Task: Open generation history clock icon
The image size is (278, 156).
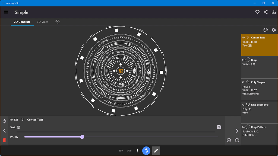Action: pyautogui.click(x=57, y=22)
